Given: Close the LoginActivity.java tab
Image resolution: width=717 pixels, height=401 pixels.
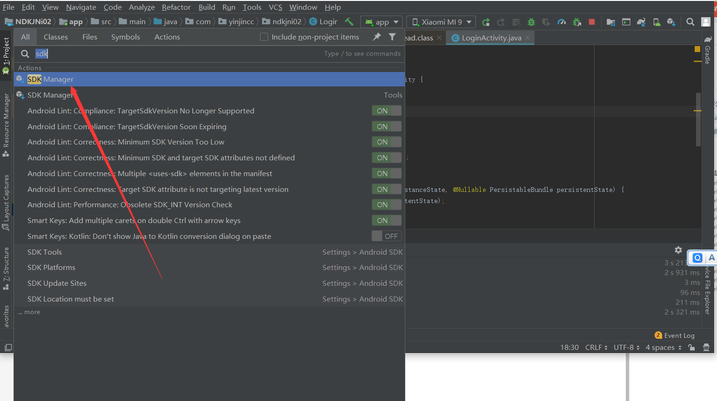Looking at the screenshot, I should 528,38.
